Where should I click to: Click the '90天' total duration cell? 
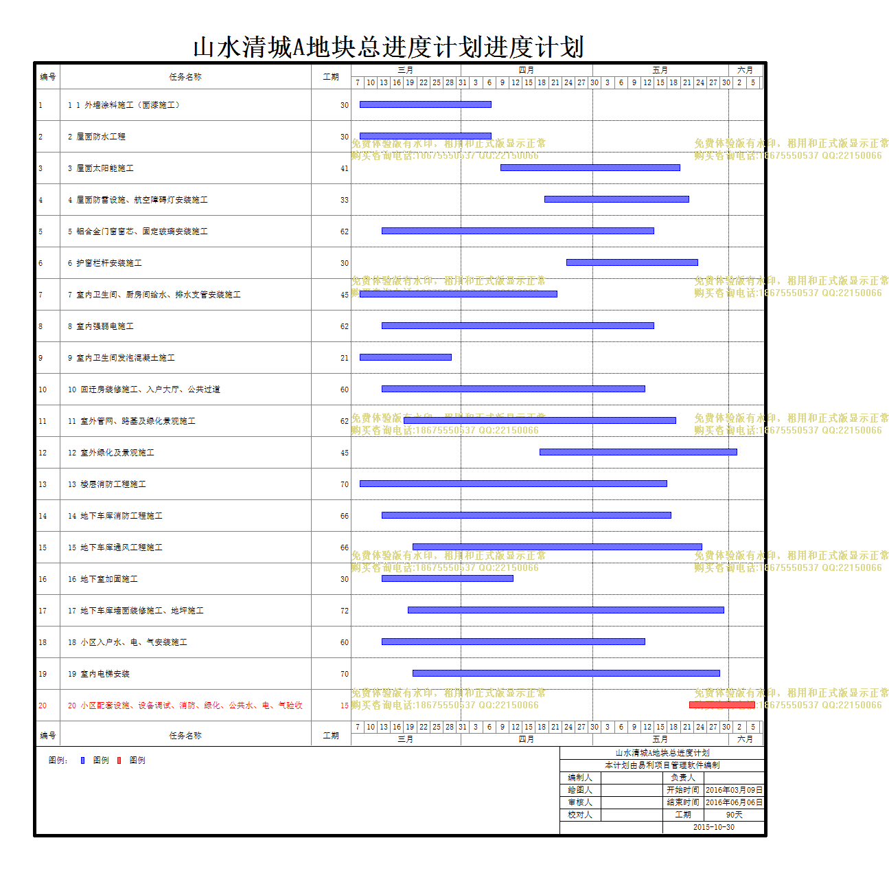pyautogui.click(x=734, y=815)
